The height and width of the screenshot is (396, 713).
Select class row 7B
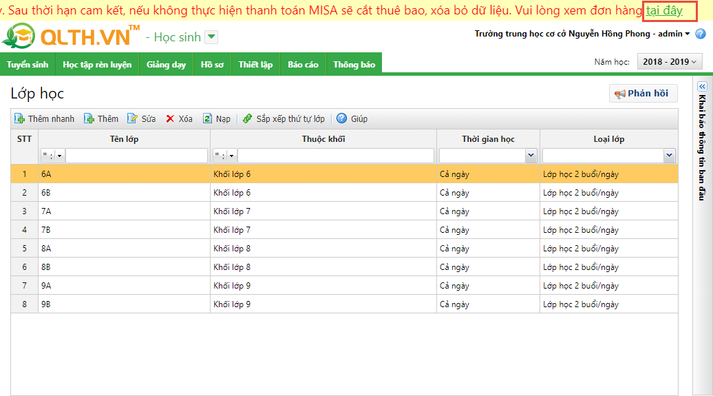[x=344, y=230]
